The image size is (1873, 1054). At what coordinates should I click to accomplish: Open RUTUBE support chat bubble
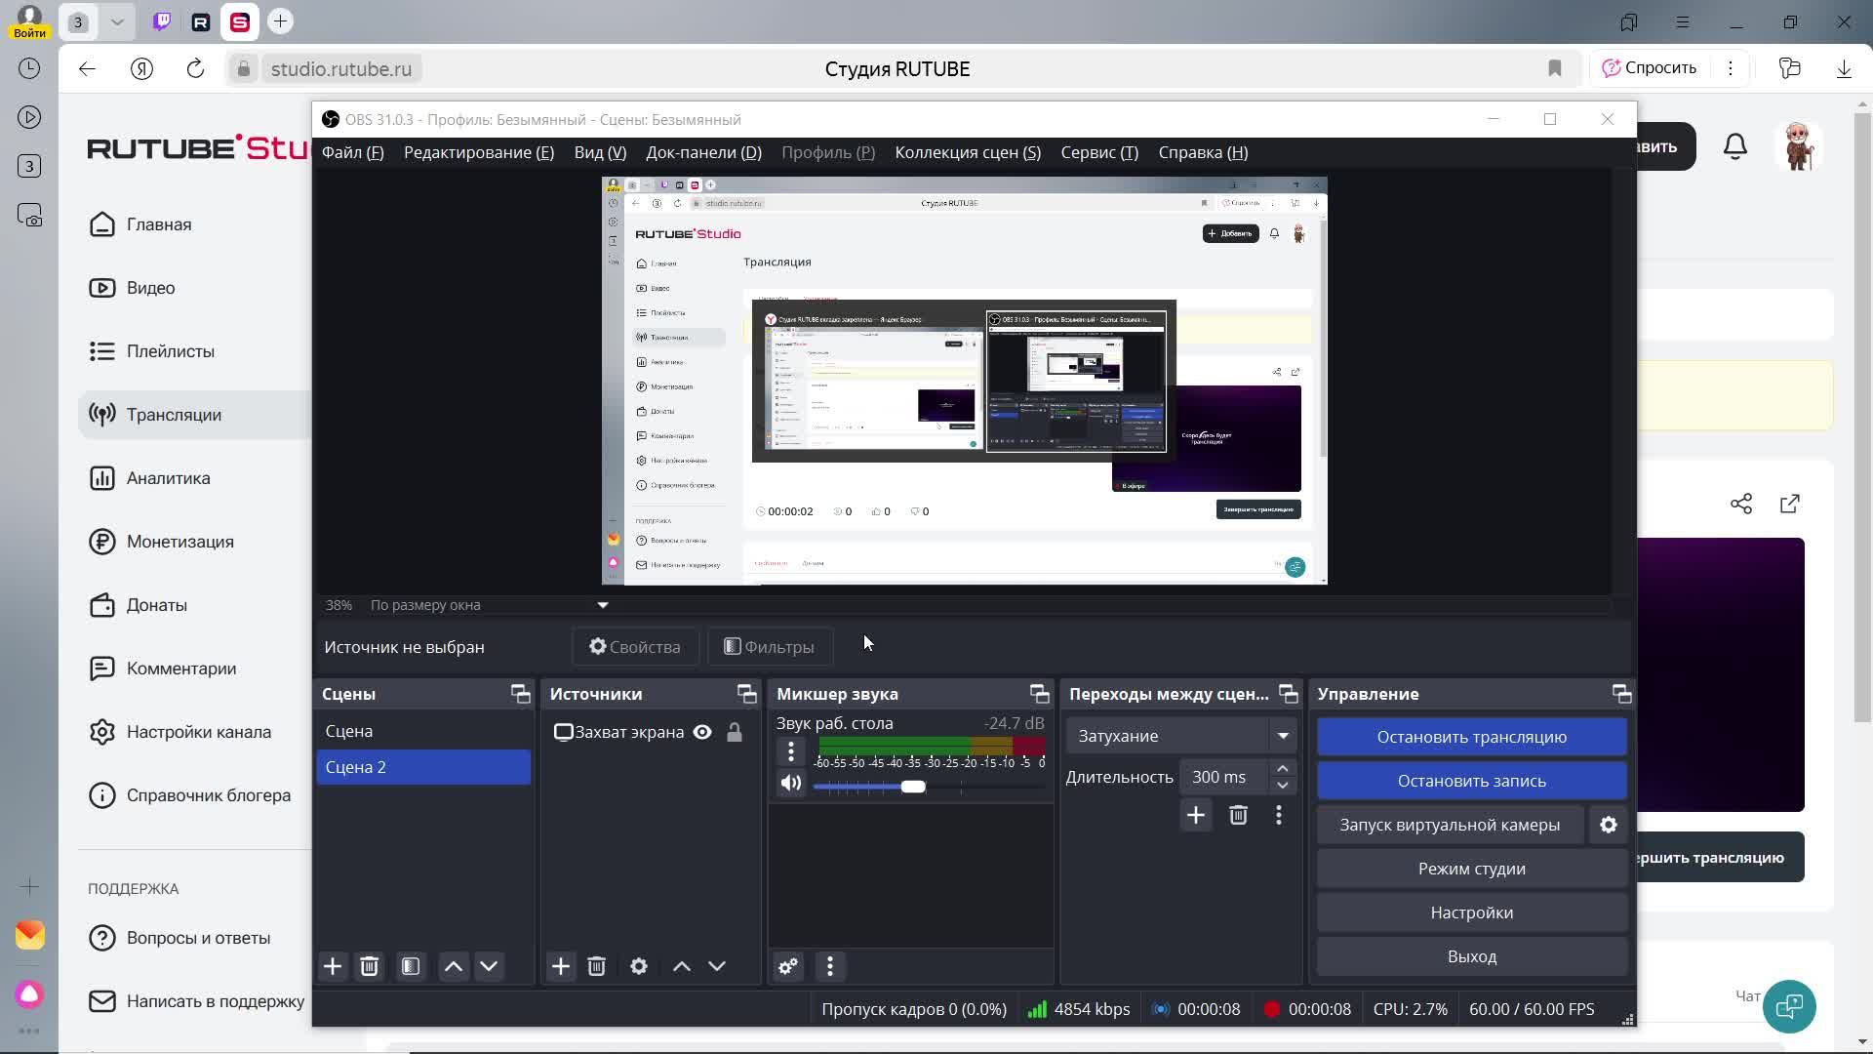pos(1789,1006)
